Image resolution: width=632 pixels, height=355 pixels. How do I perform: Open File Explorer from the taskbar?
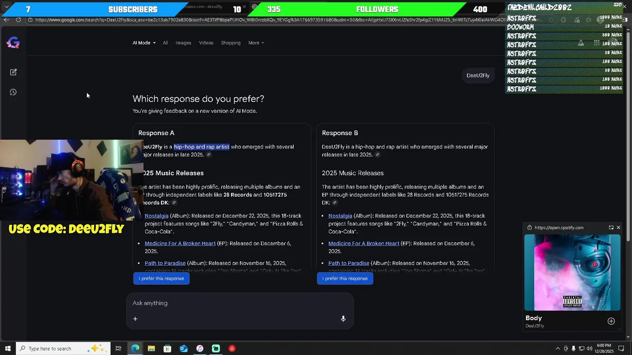pyautogui.click(x=152, y=349)
